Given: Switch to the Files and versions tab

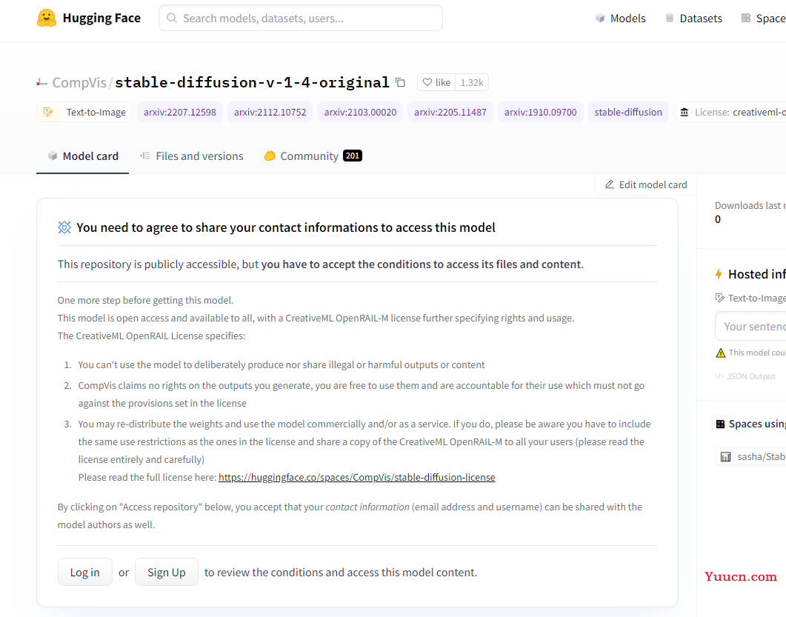Looking at the screenshot, I should click(x=191, y=156).
